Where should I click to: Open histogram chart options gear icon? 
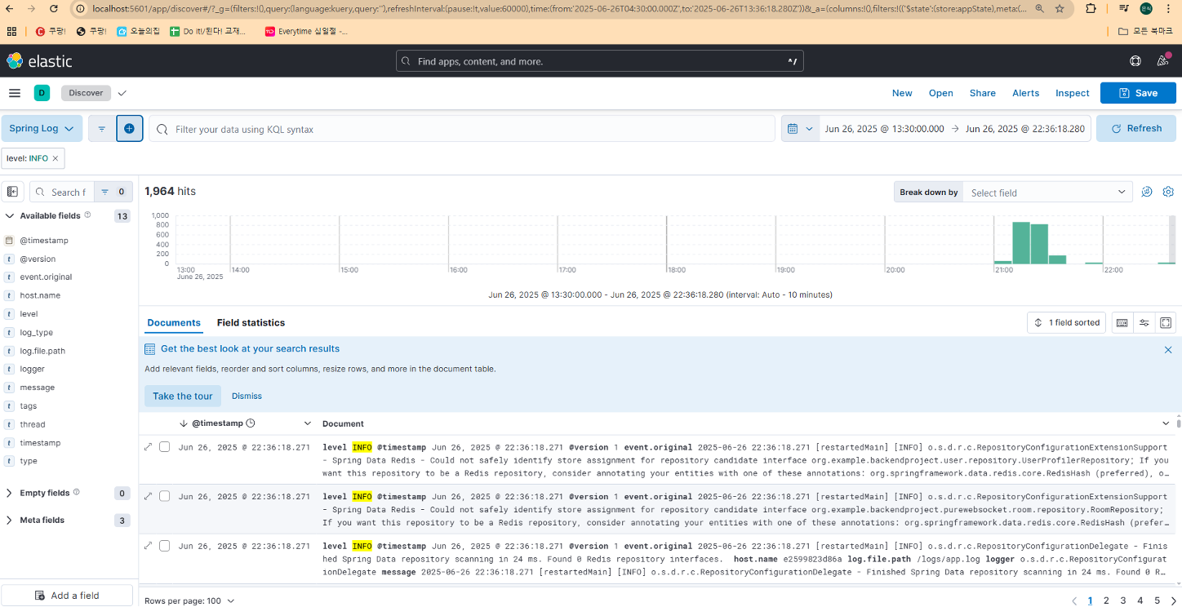tap(1168, 192)
